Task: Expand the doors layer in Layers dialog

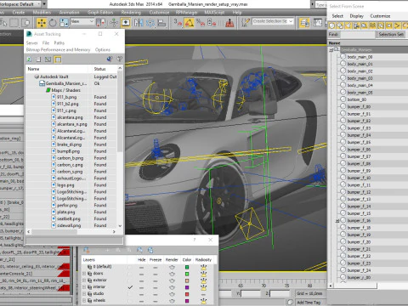Action: [84, 274]
